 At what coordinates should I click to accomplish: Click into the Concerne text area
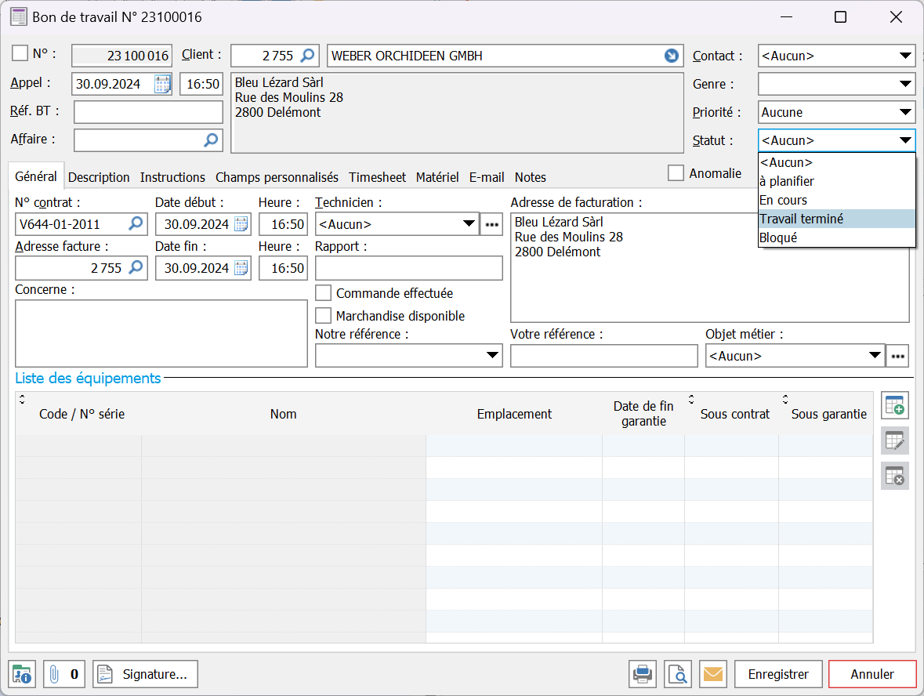point(161,333)
